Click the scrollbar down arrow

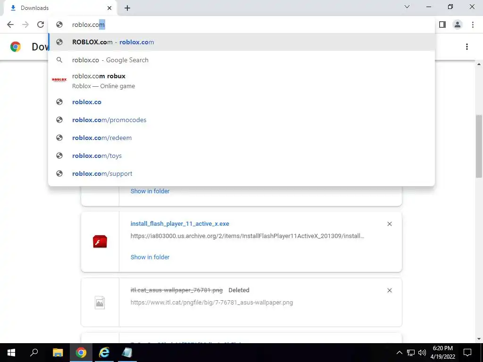pos(479,339)
